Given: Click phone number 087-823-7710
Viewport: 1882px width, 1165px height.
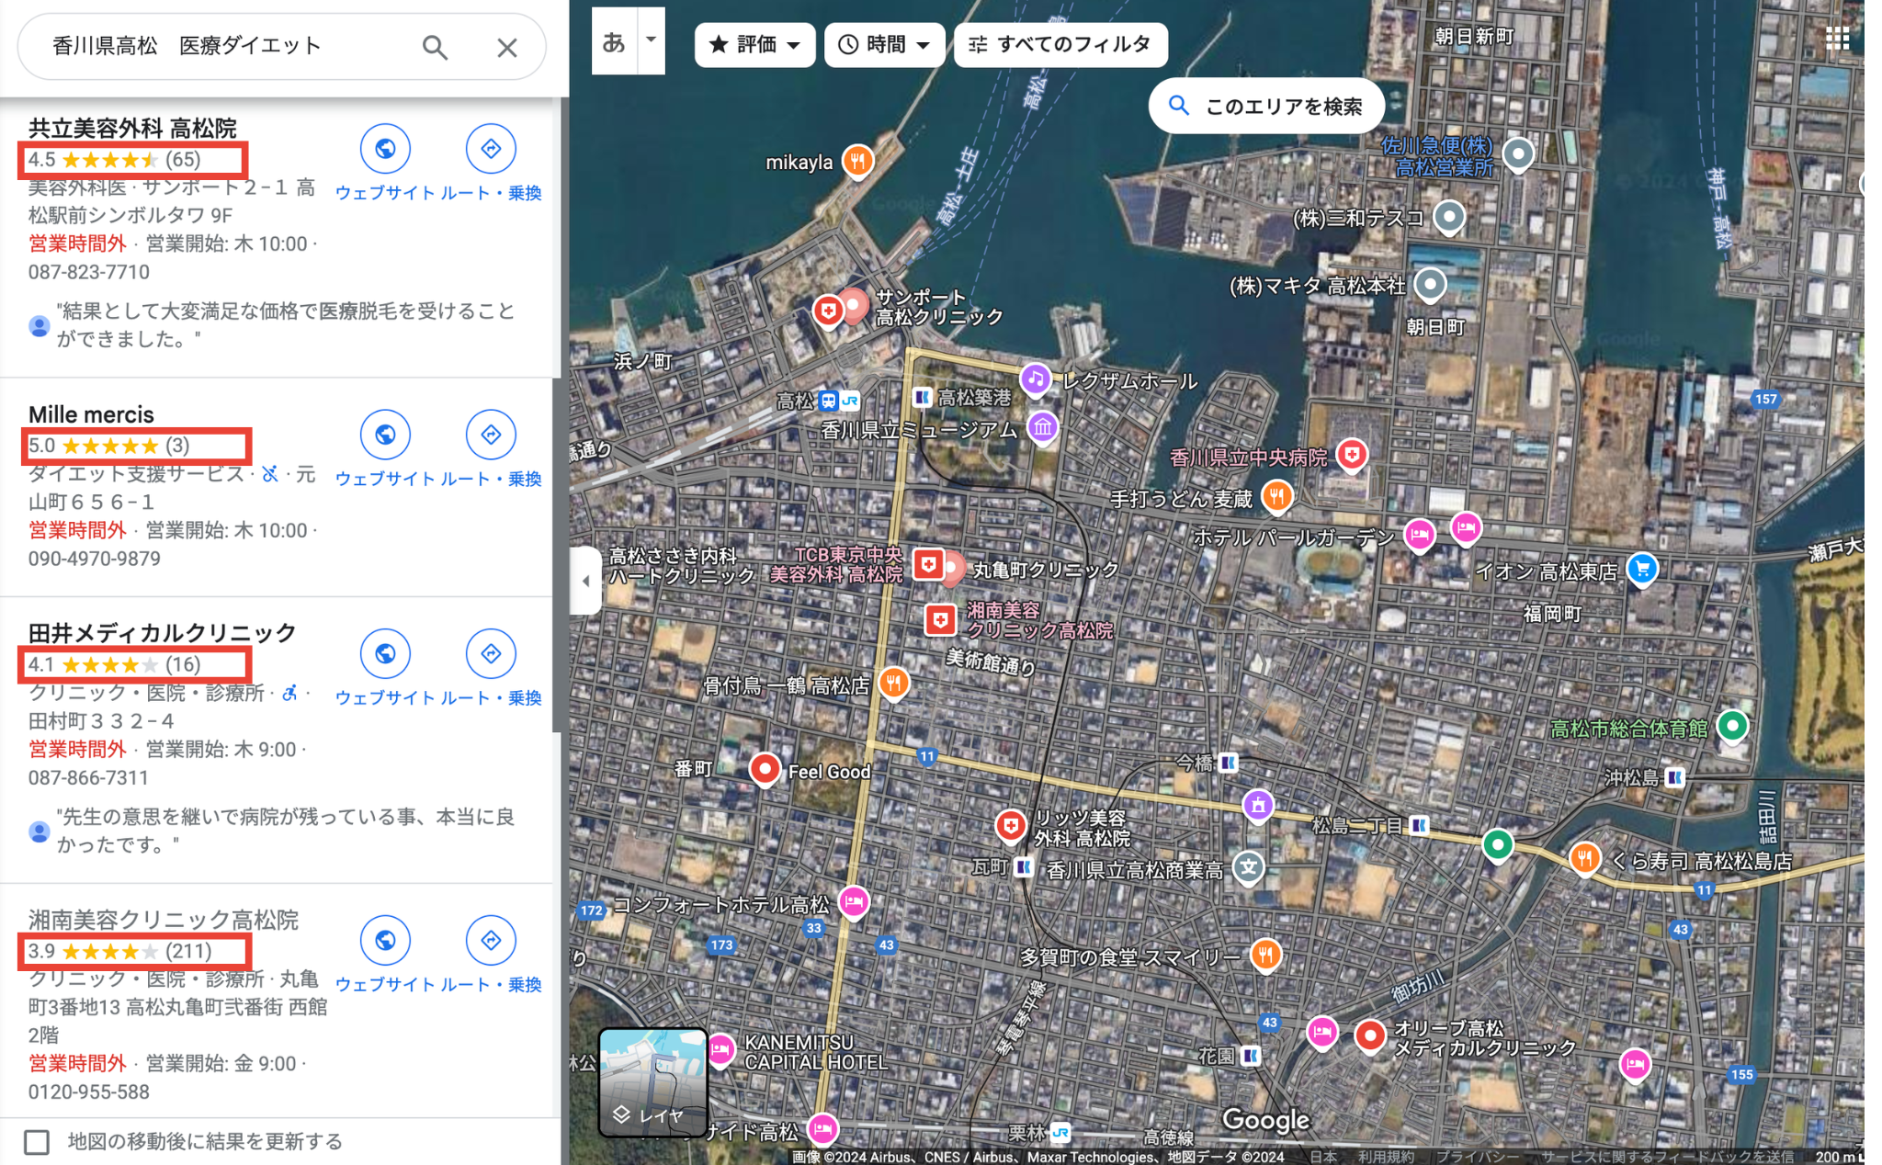Looking at the screenshot, I should (x=88, y=272).
